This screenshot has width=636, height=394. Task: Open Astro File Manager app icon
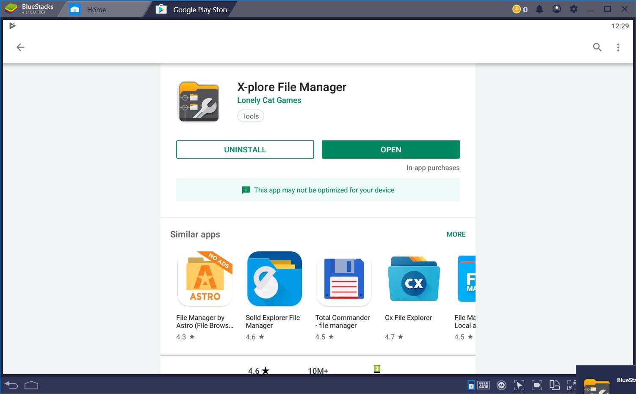(x=205, y=278)
